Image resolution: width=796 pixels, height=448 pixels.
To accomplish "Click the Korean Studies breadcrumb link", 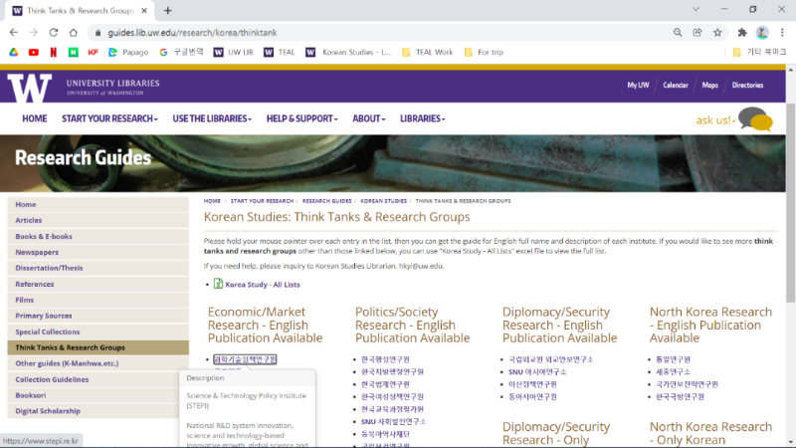I will pyautogui.click(x=382, y=201).
